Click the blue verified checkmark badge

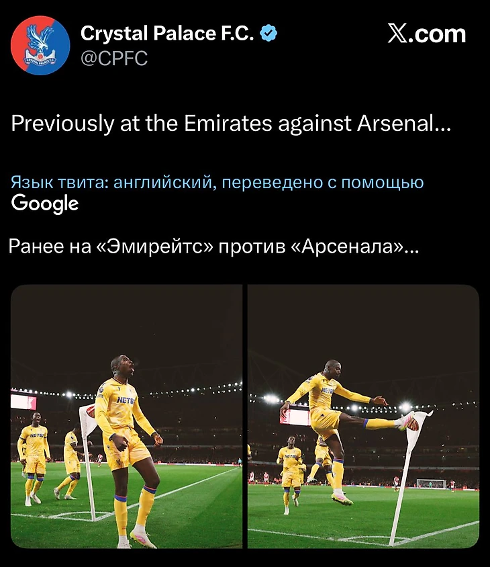point(269,33)
